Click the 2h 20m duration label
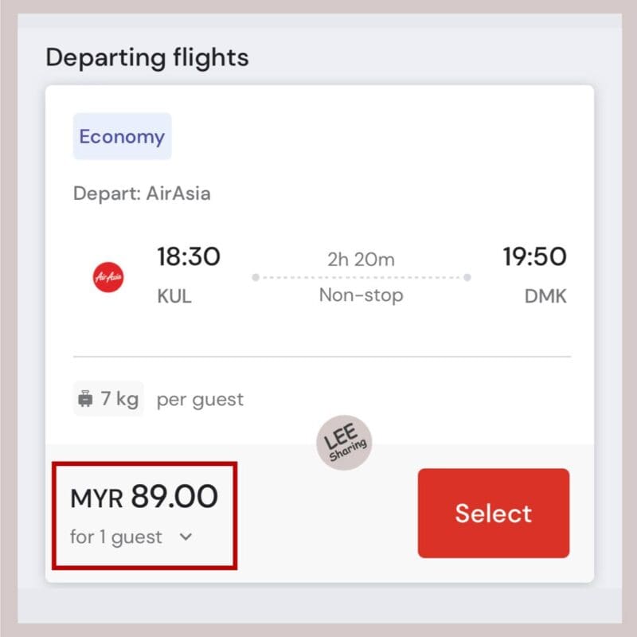Image resolution: width=637 pixels, height=637 pixels. [x=361, y=260]
